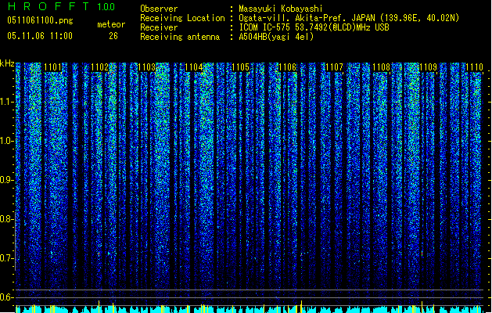
Task: Click the 'Receiving antenna' field label
Action: [x=180, y=37]
